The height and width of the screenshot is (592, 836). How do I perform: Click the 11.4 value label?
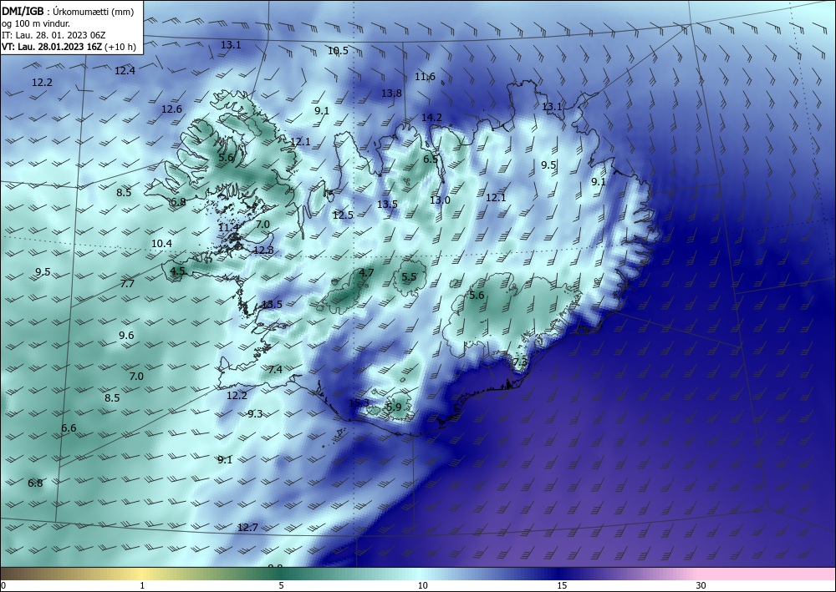pyautogui.click(x=228, y=228)
